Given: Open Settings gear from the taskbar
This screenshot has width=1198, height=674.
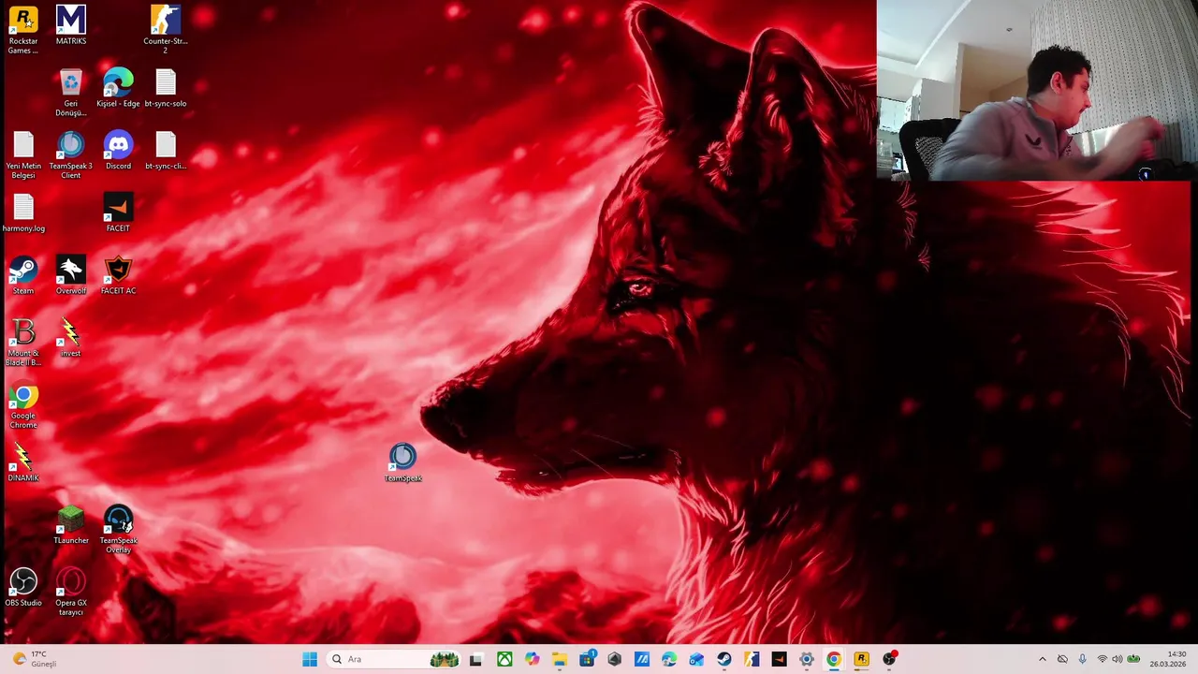Looking at the screenshot, I should pyautogui.click(x=806, y=659).
